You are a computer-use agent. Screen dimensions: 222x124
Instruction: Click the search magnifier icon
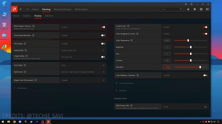(181, 9)
